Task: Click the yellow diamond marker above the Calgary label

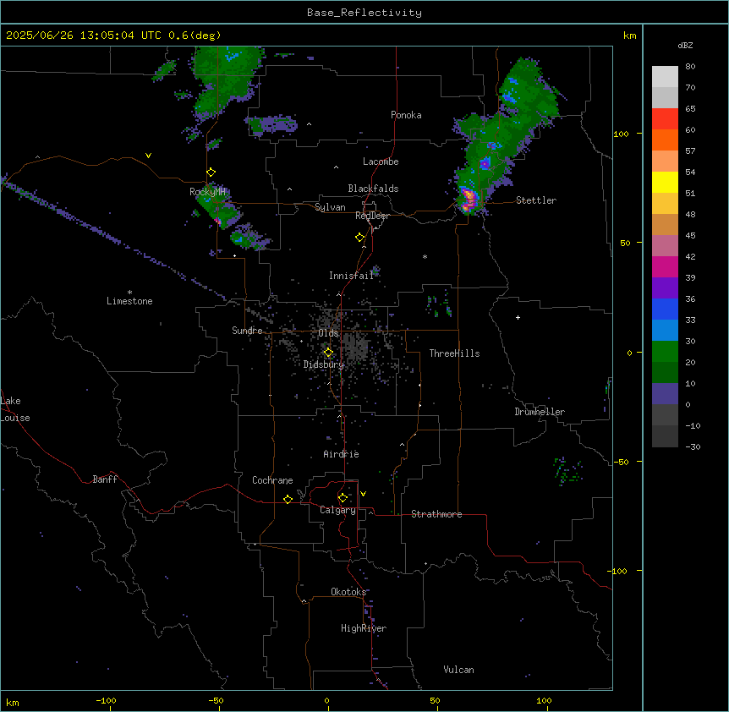Action: [343, 498]
